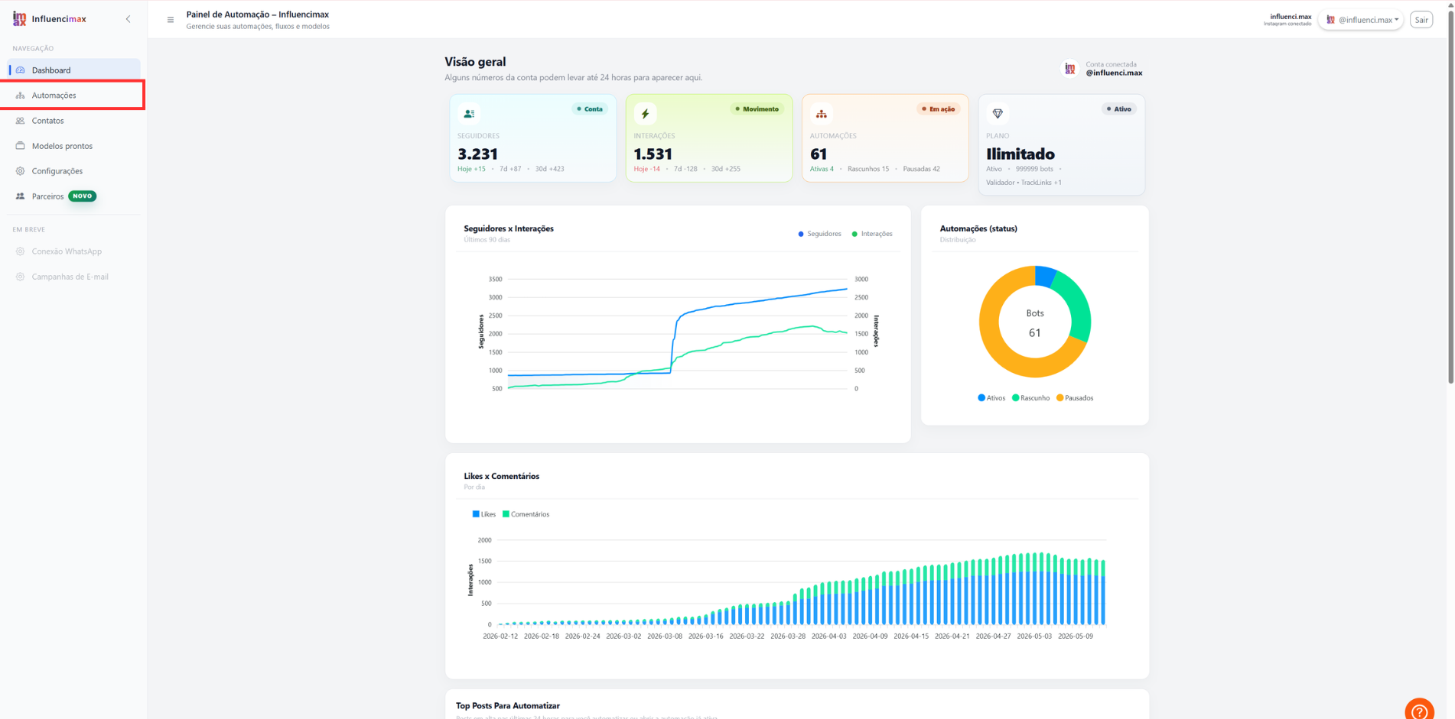Click the Modelos prontos briefcase icon

21,146
